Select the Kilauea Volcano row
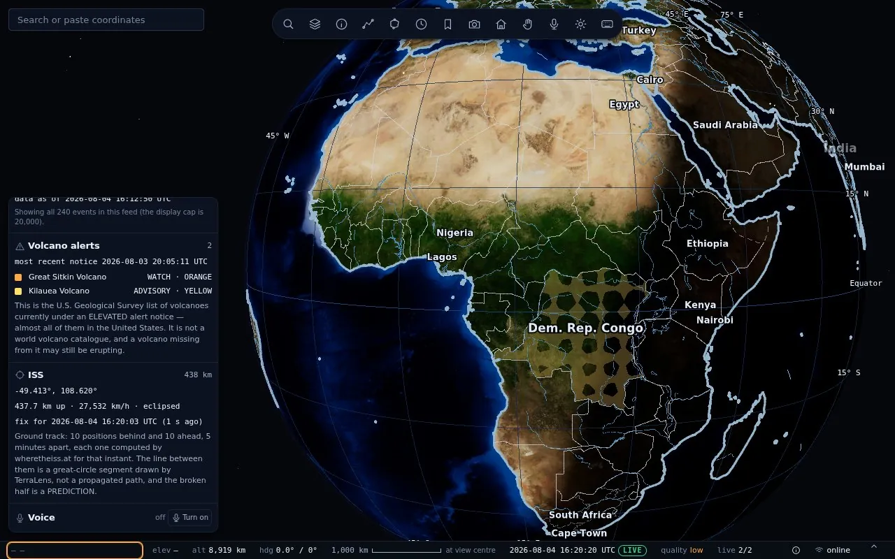Viewport: 895px width, 559px height. click(113, 291)
